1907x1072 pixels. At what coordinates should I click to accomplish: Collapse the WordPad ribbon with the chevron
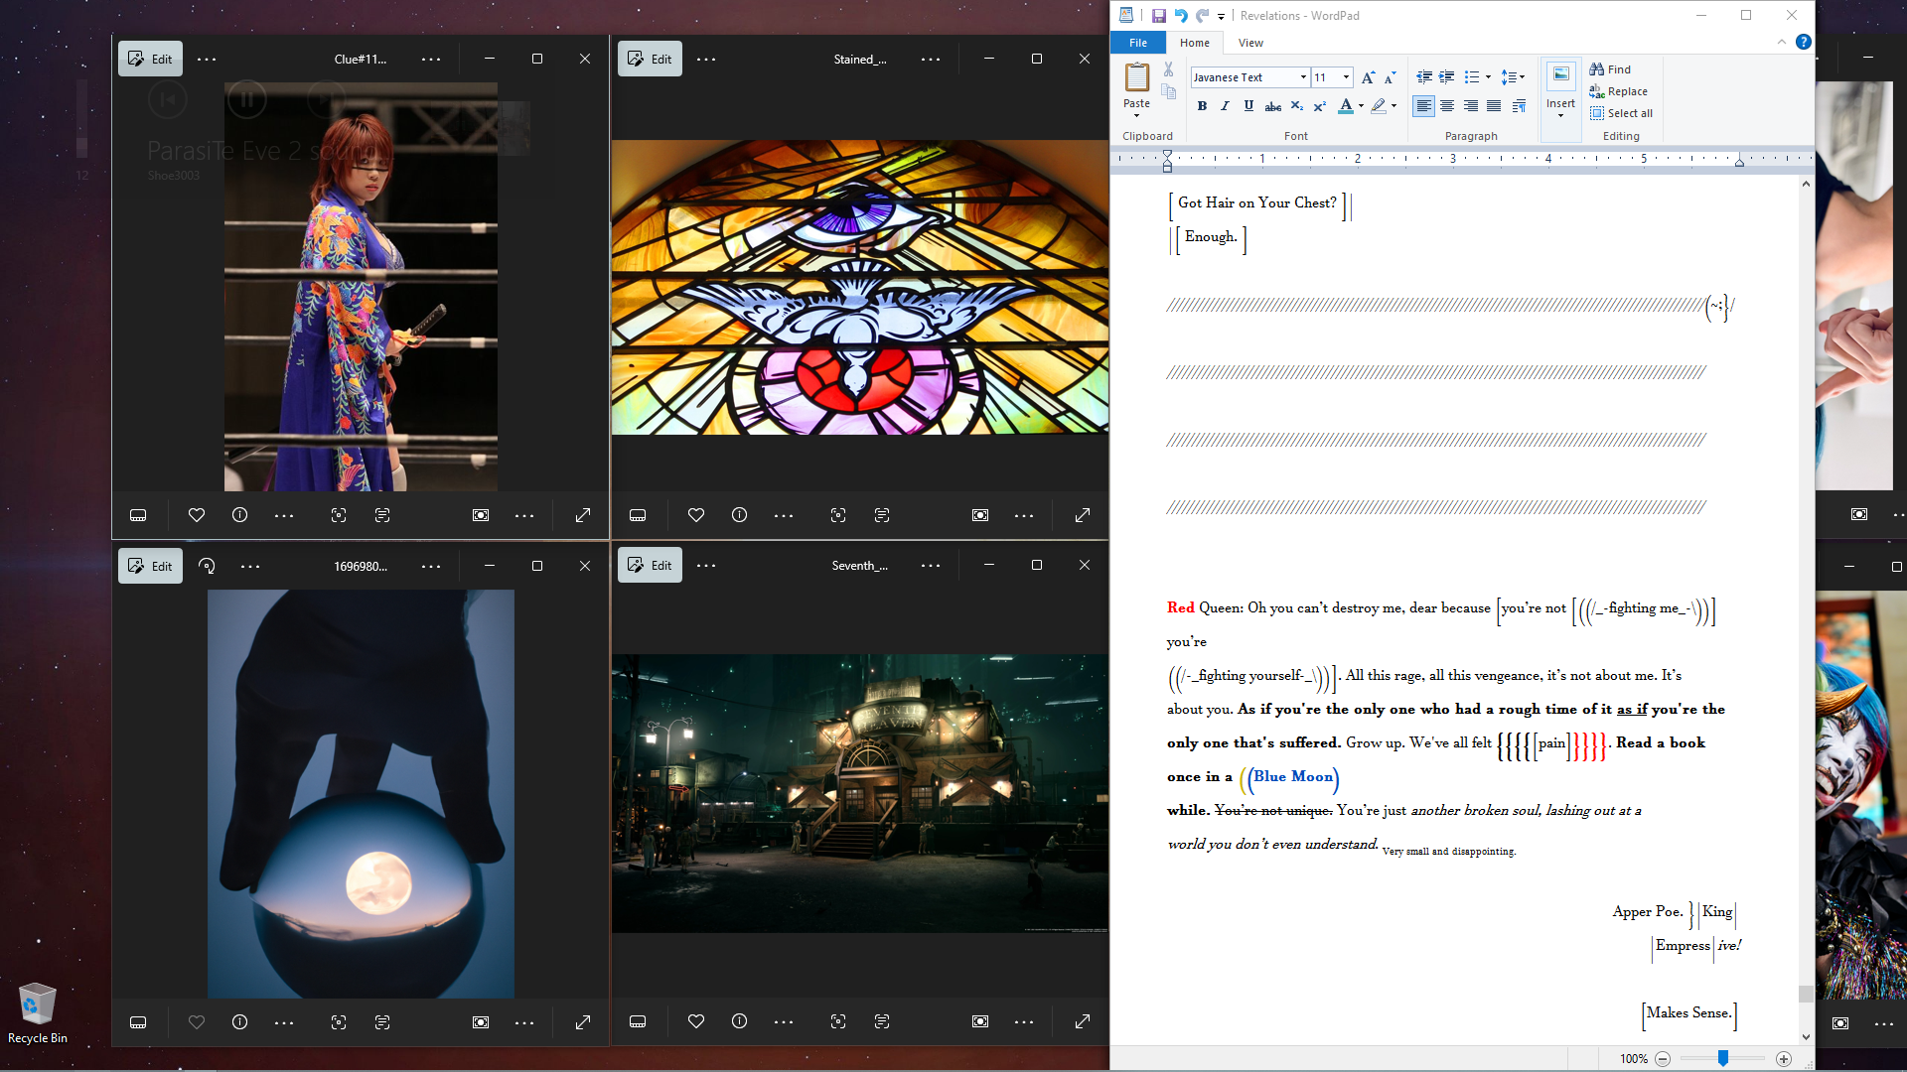[1781, 43]
